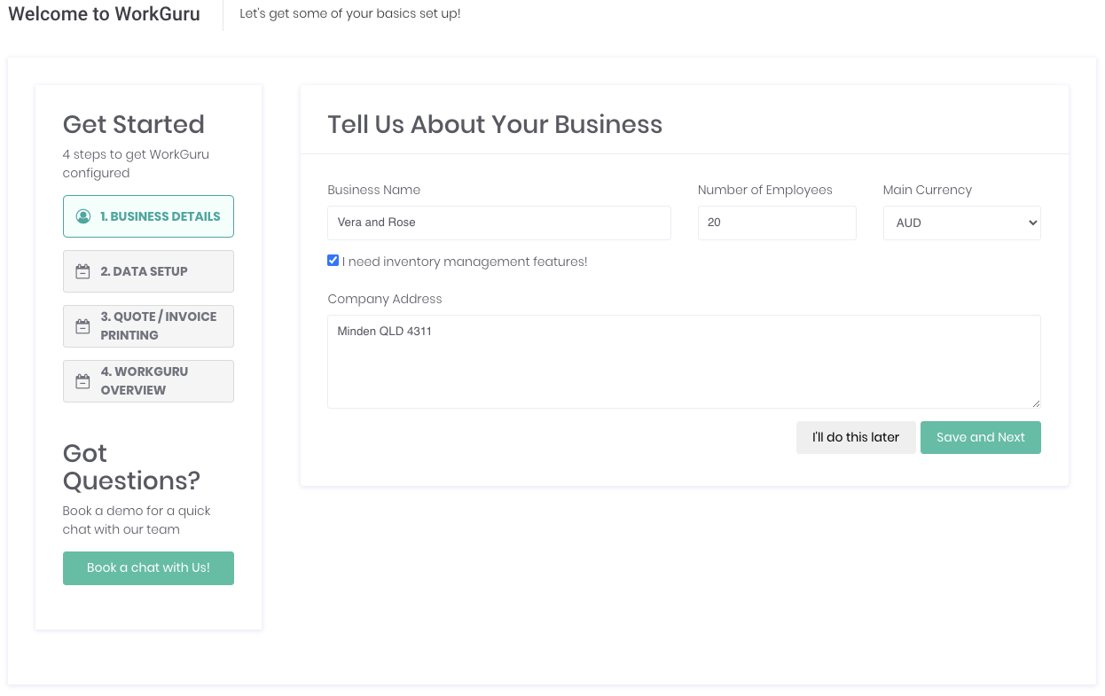Click the 'Tell Us About Your Business' heading

coord(495,124)
